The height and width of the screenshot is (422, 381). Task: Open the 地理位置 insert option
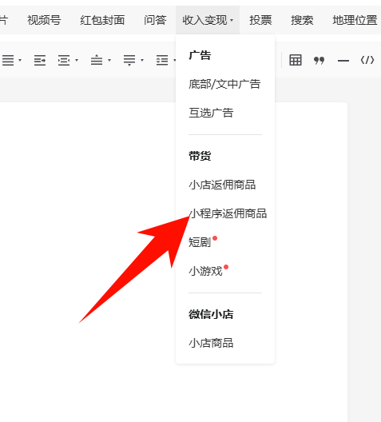point(355,20)
